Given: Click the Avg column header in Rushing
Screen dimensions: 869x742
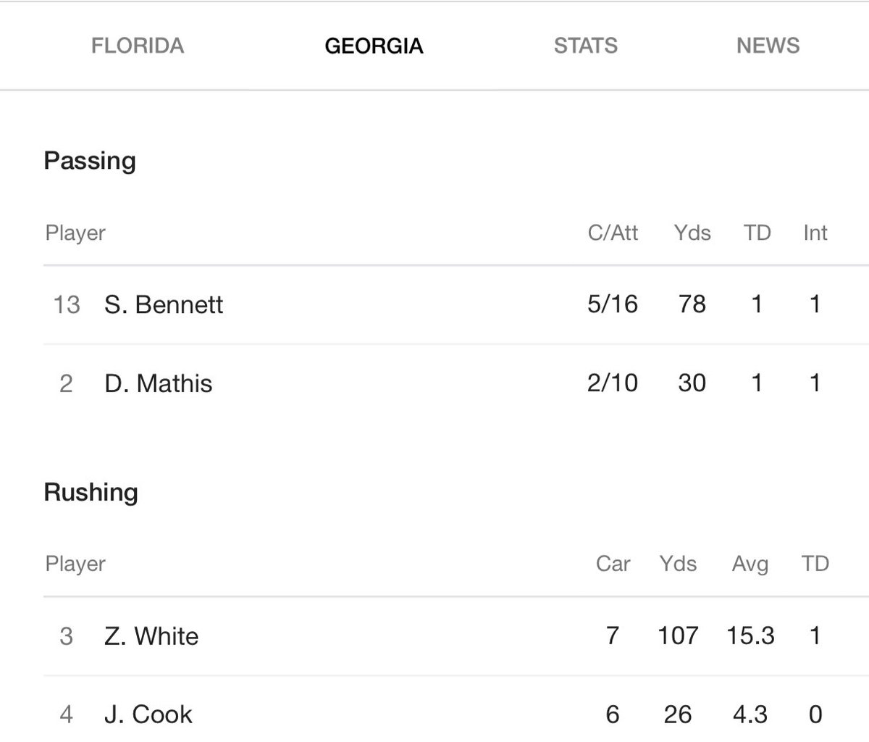Looking at the screenshot, I should (750, 564).
